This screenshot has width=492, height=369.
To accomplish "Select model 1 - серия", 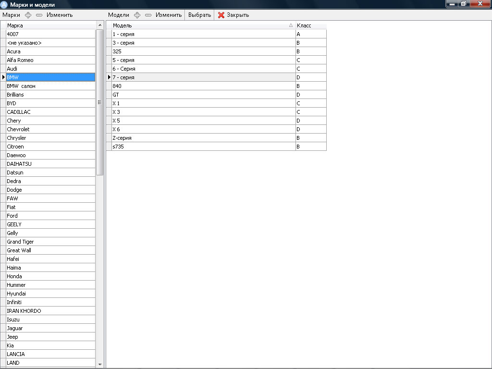I will (203, 34).
